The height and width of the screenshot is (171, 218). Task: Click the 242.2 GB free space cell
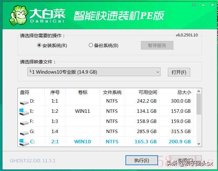pos(147,101)
